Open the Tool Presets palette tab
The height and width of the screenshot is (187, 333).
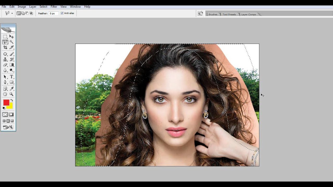pyautogui.click(x=229, y=14)
